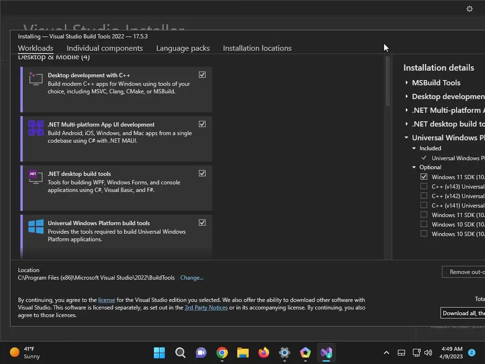This screenshot has height=364, width=485.
Task: Click Change... location link
Action: (x=192, y=278)
